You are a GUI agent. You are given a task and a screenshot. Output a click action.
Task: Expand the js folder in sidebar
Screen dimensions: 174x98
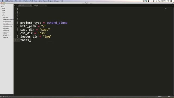click(2, 14)
